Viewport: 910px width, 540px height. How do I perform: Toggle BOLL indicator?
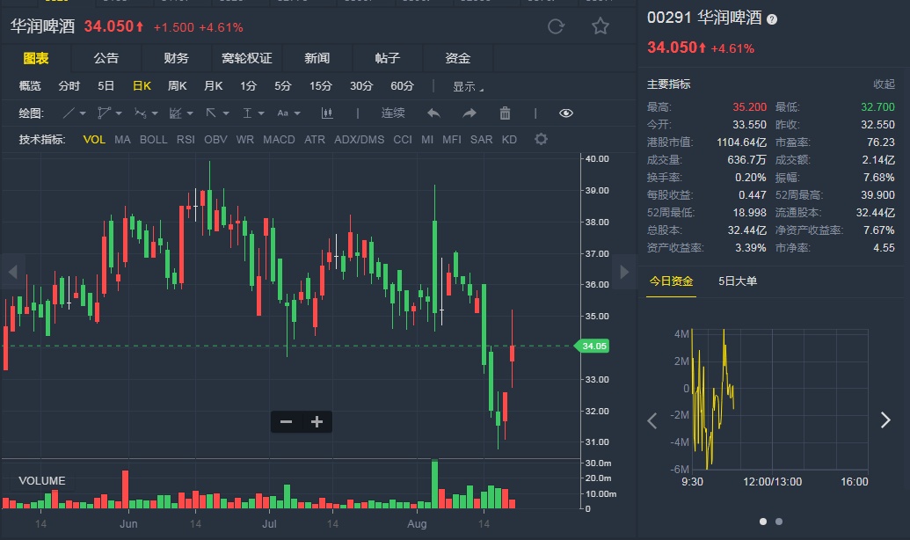153,139
